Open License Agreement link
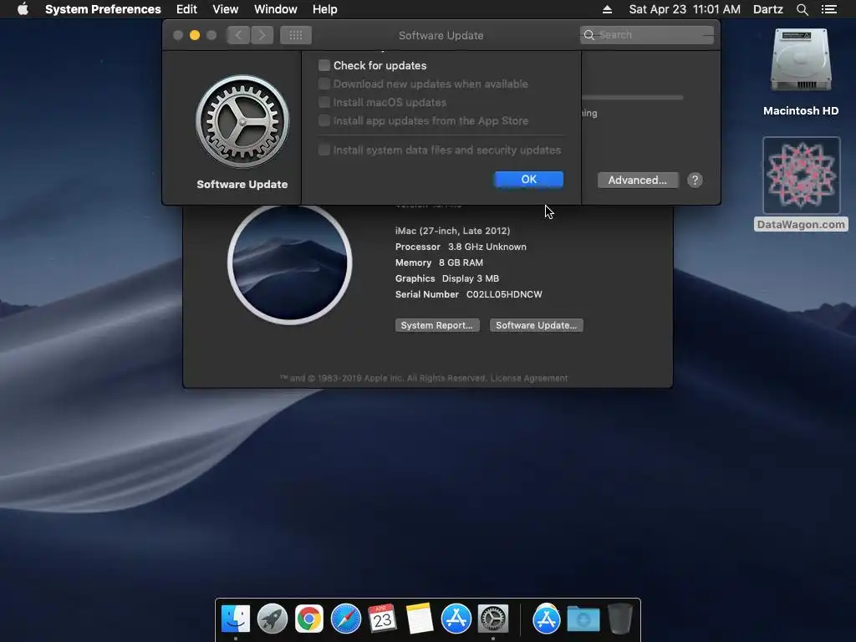The image size is (856, 642). click(x=529, y=379)
